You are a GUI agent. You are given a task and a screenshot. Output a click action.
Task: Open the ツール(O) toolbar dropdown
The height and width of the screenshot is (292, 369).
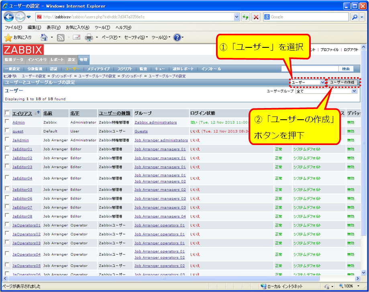(161, 37)
